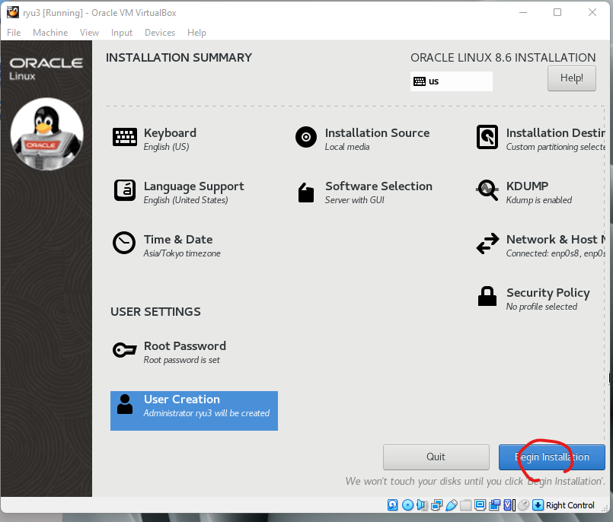Open the Input menu
Image resolution: width=613 pixels, height=522 pixels.
pos(122,33)
